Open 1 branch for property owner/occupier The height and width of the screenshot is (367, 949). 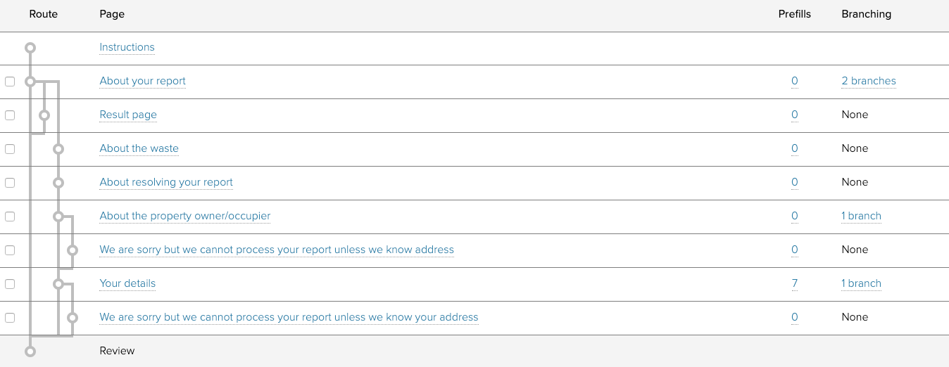861,216
